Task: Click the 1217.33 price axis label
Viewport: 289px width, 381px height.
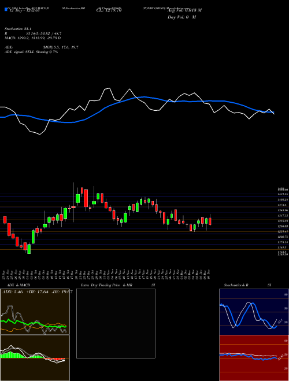Action: [283, 216]
